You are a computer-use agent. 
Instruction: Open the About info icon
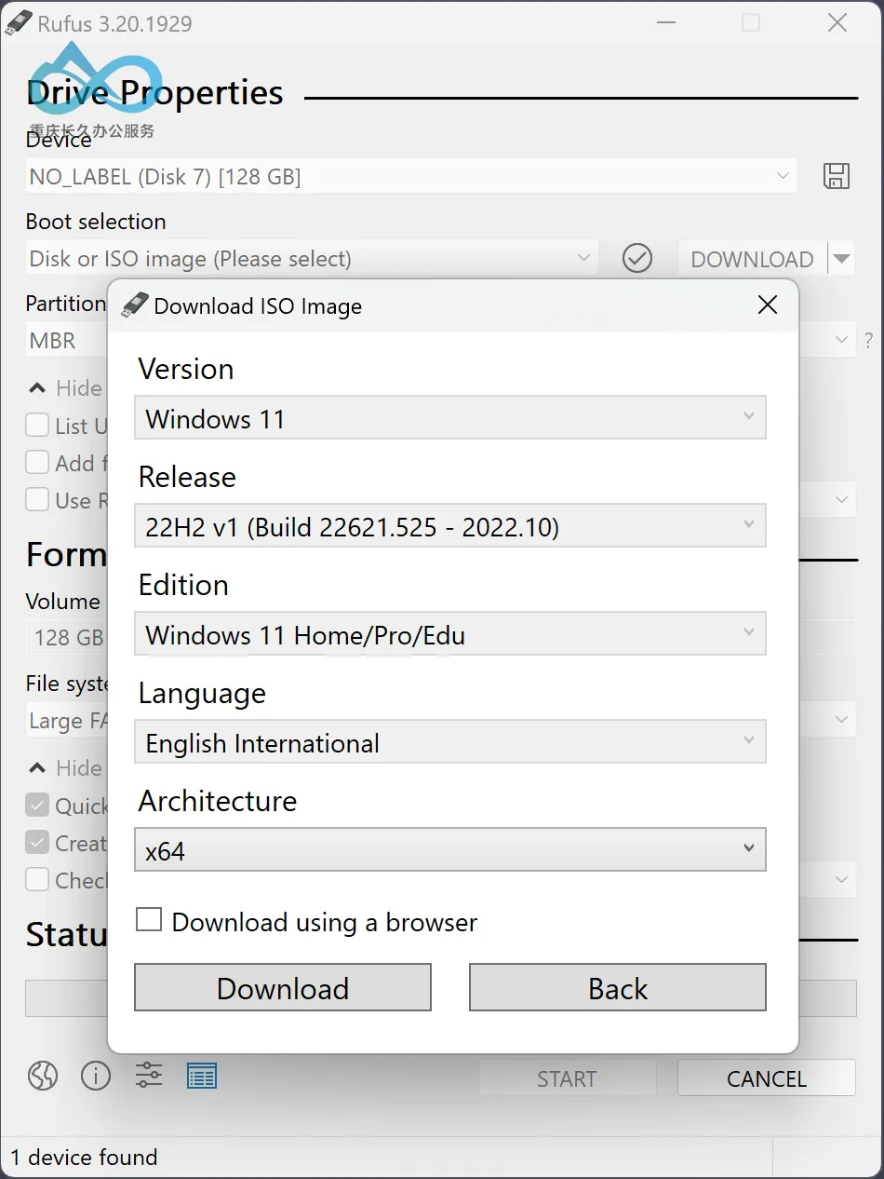click(x=96, y=1076)
